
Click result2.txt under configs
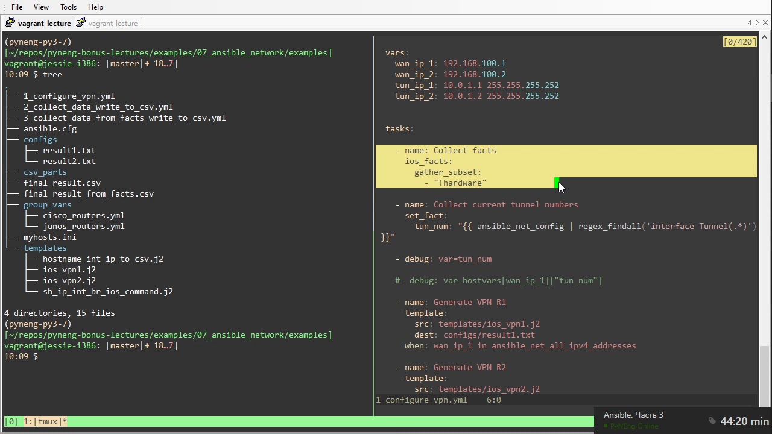pyautogui.click(x=69, y=161)
